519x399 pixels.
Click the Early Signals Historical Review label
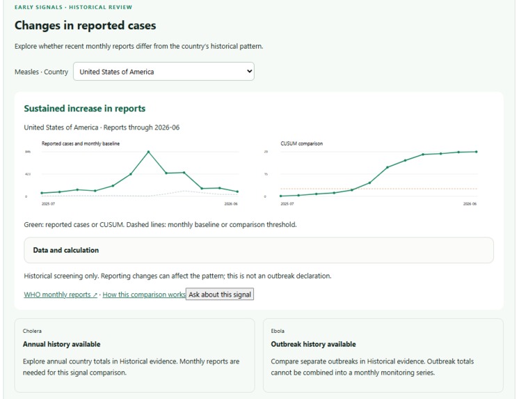tap(73, 7)
